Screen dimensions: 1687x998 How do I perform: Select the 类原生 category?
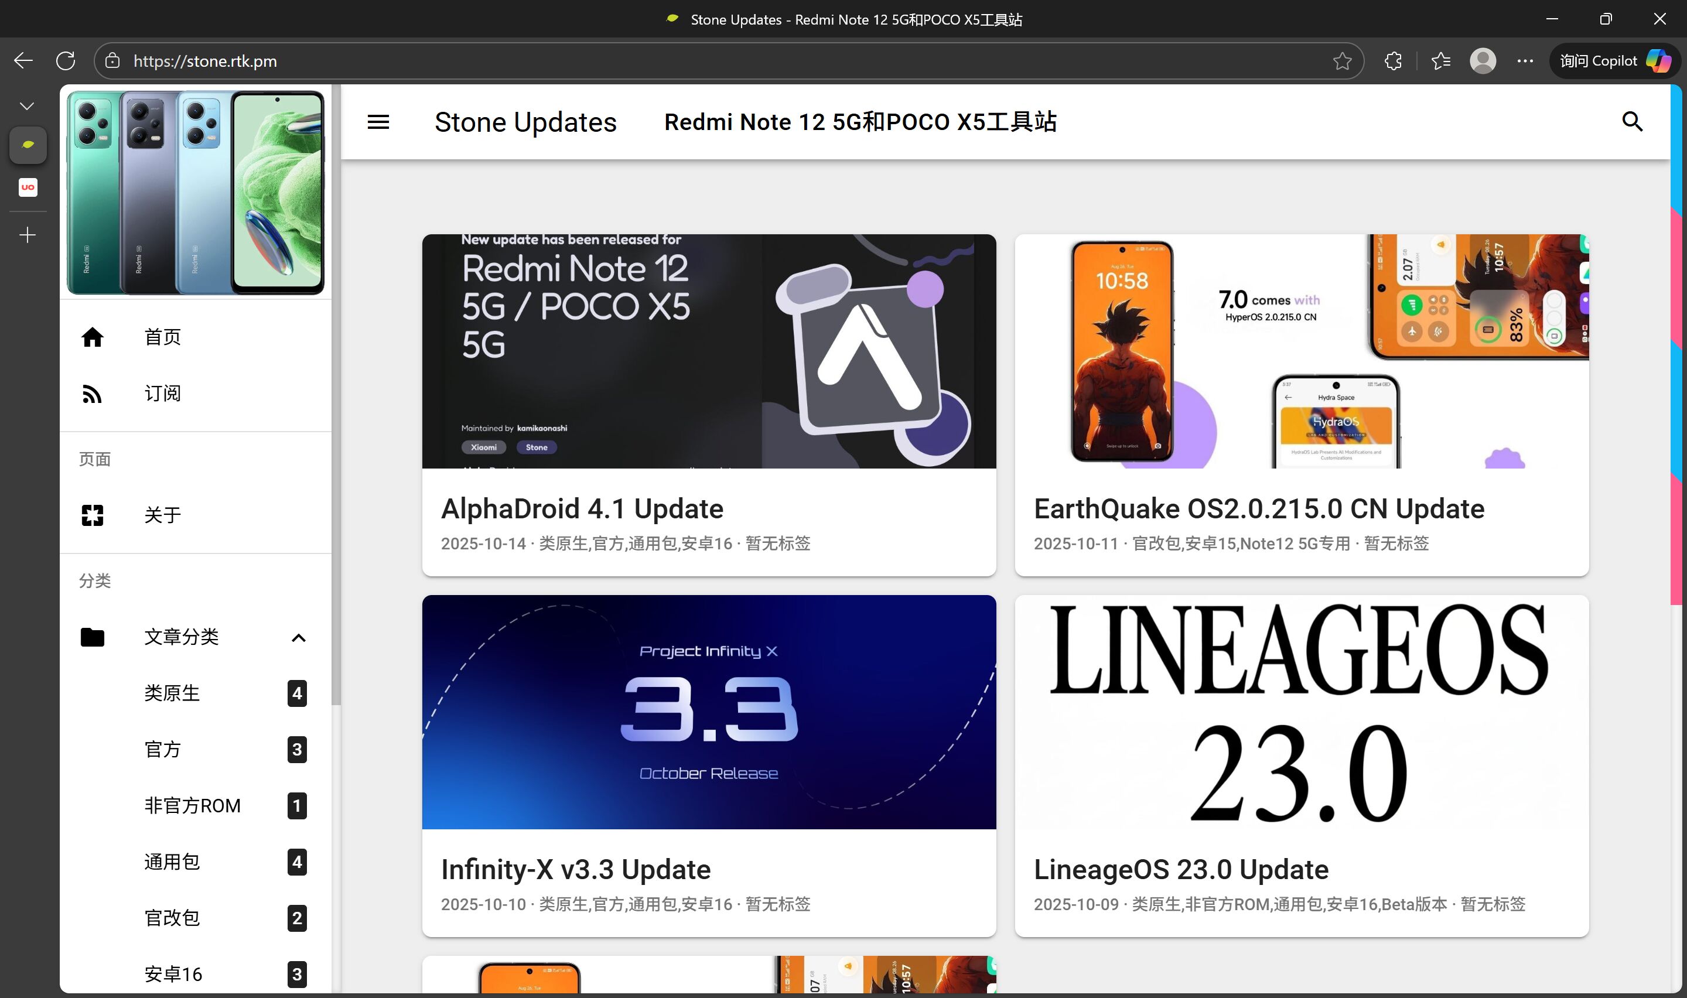[x=172, y=693]
